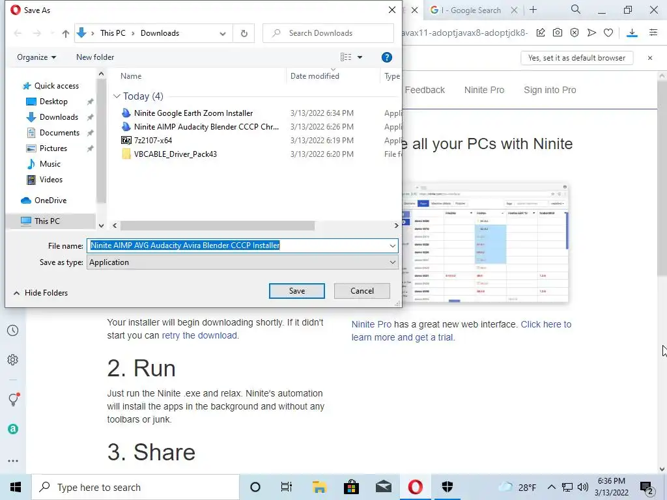Show hidden system tray icons
The width and height of the screenshot is (667, 500).
click(551, 487)
